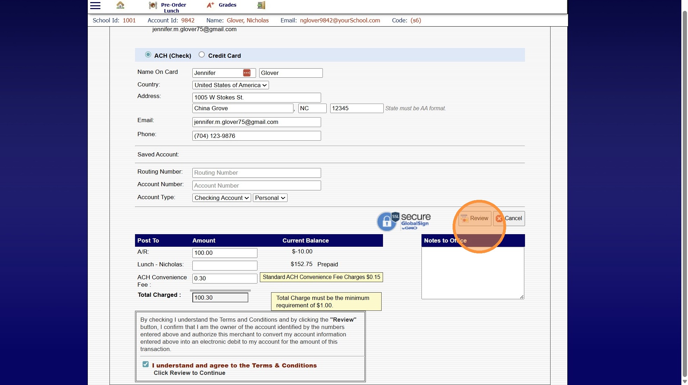Viewport: 688px width, 385px height.
Task: Click the red icon in first name field
Action: click(x=247, y=73)
